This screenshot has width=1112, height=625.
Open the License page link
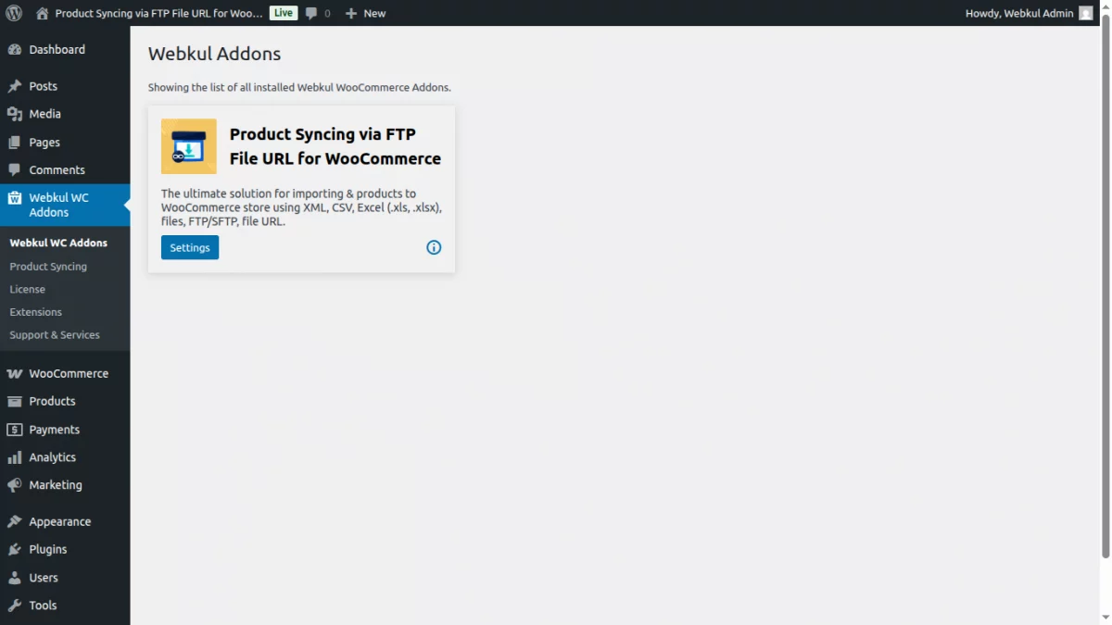click(27, 289)
